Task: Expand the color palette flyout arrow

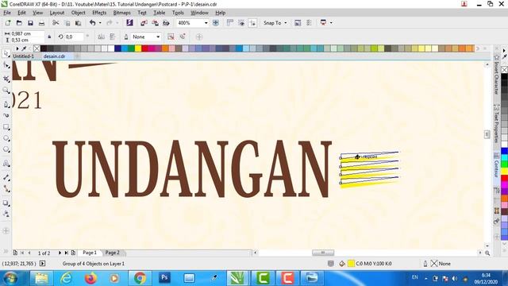Action: click(17, 48)
